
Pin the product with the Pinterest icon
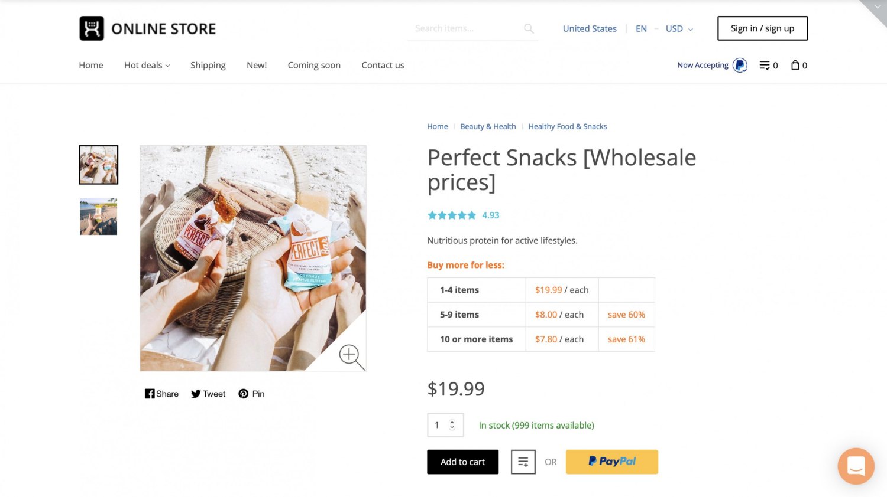click(243, 394)
